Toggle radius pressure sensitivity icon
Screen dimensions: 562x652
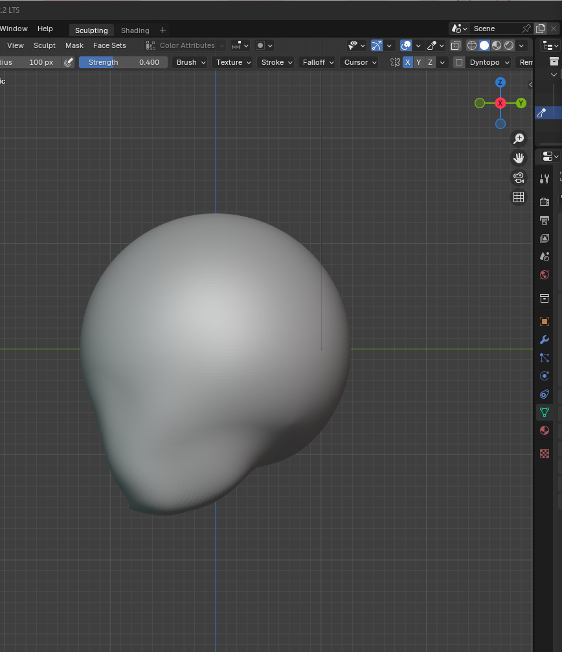tap(69, 62)
